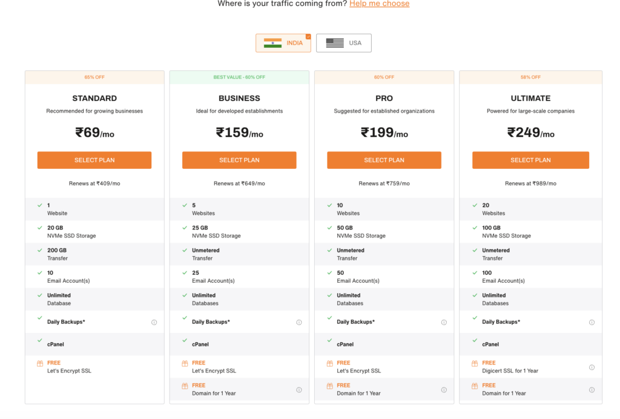Click Ideal for developed establishments text
This screenshot has height=419, width=620.
pyautogui.click(x=239, y=111)
